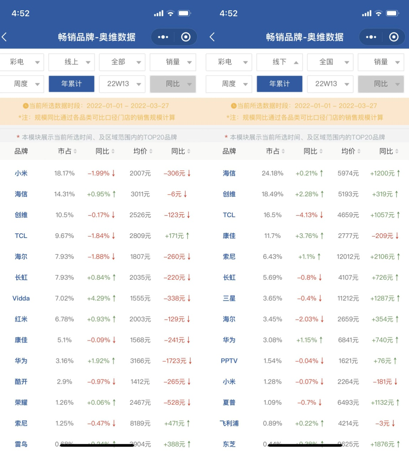
Task: Open 夏普 brand link
Action: click(229, 402)
